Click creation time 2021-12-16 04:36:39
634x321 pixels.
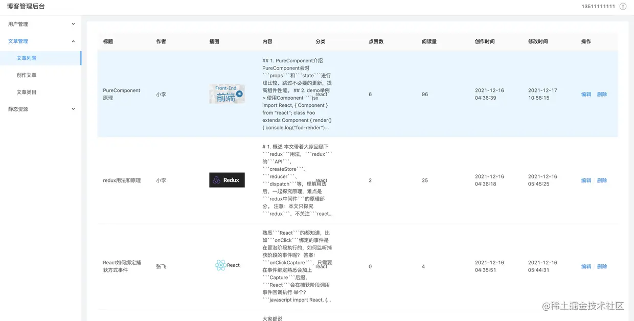click(x=489, y=94)
